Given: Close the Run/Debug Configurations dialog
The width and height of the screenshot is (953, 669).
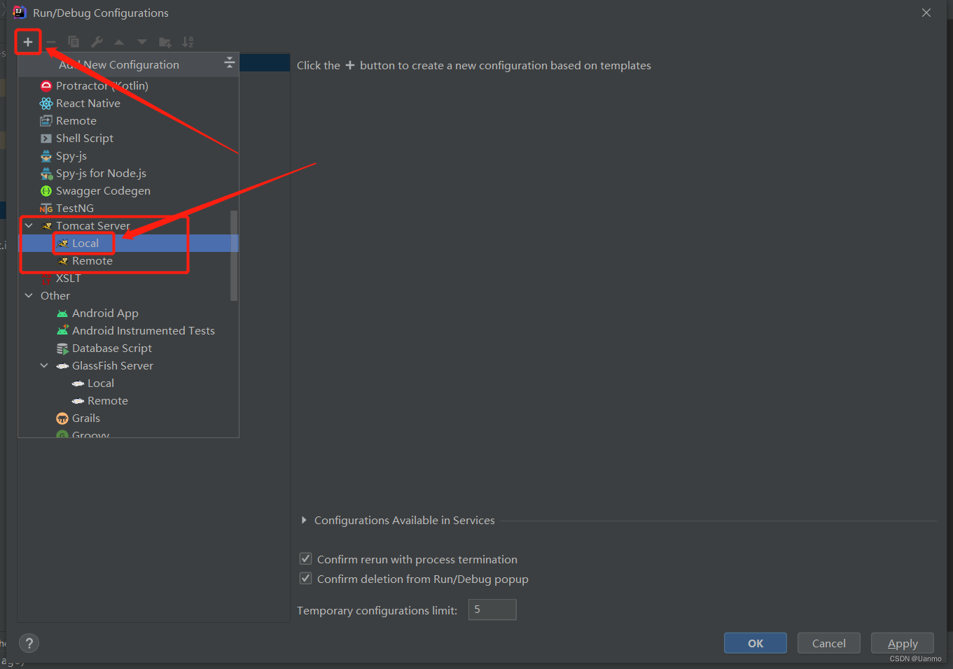Looking at the screenshot, I should click(x=926, y=13).
